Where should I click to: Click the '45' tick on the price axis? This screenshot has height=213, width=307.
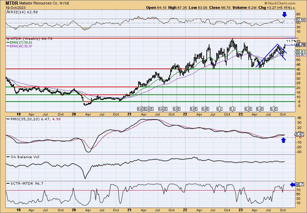click(298, 64)
